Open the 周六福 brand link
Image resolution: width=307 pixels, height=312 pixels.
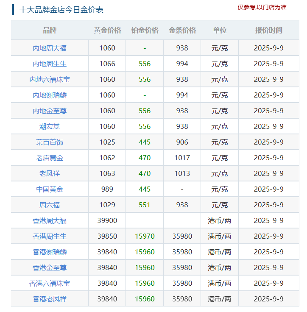[x=50, y=205]
